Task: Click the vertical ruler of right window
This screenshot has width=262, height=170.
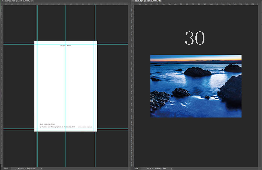Action: coord(132,86)
